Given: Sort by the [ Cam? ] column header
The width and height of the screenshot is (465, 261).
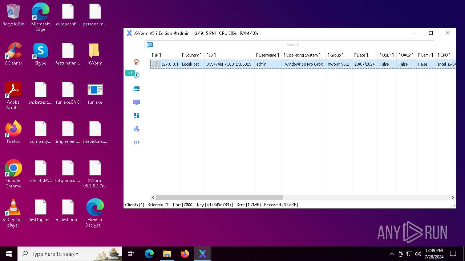Looking at the screenshot, I should (425, 55).
